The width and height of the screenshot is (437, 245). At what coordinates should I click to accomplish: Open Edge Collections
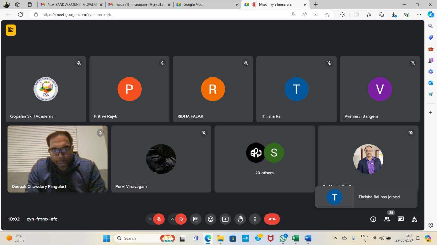point(381,14)
